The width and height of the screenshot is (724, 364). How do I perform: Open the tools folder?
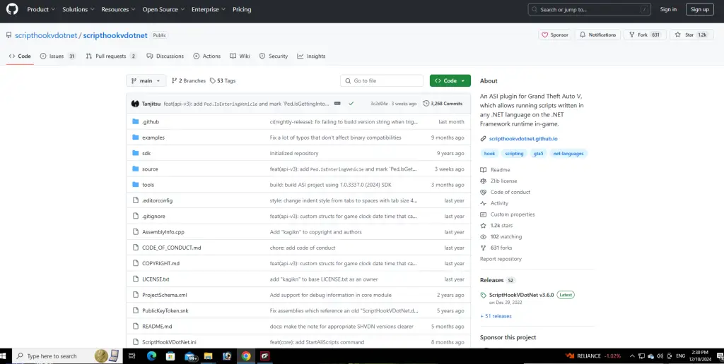point(148,185)
